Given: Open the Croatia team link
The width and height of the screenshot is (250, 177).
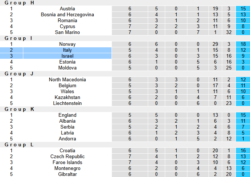Looking at the screenshot, I should [67, 150].
